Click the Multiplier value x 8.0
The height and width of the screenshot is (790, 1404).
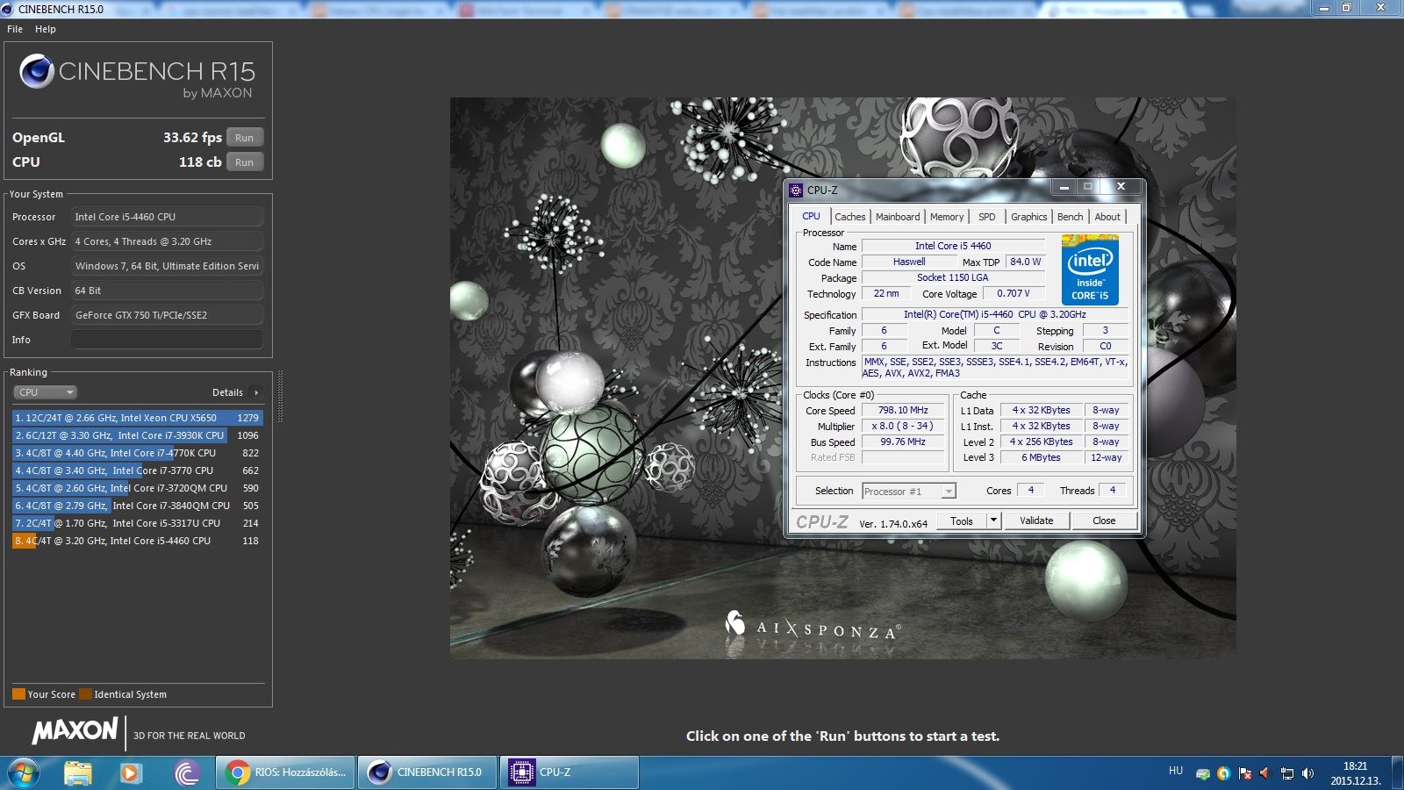(903, 426)
